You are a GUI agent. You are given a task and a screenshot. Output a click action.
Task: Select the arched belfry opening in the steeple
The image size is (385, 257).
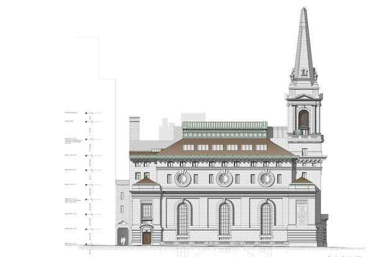(x=304, y=119)
